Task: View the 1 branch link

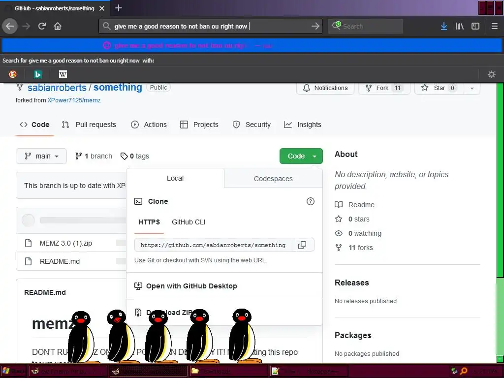Action: pyautogui.click(x=94, y=156)
